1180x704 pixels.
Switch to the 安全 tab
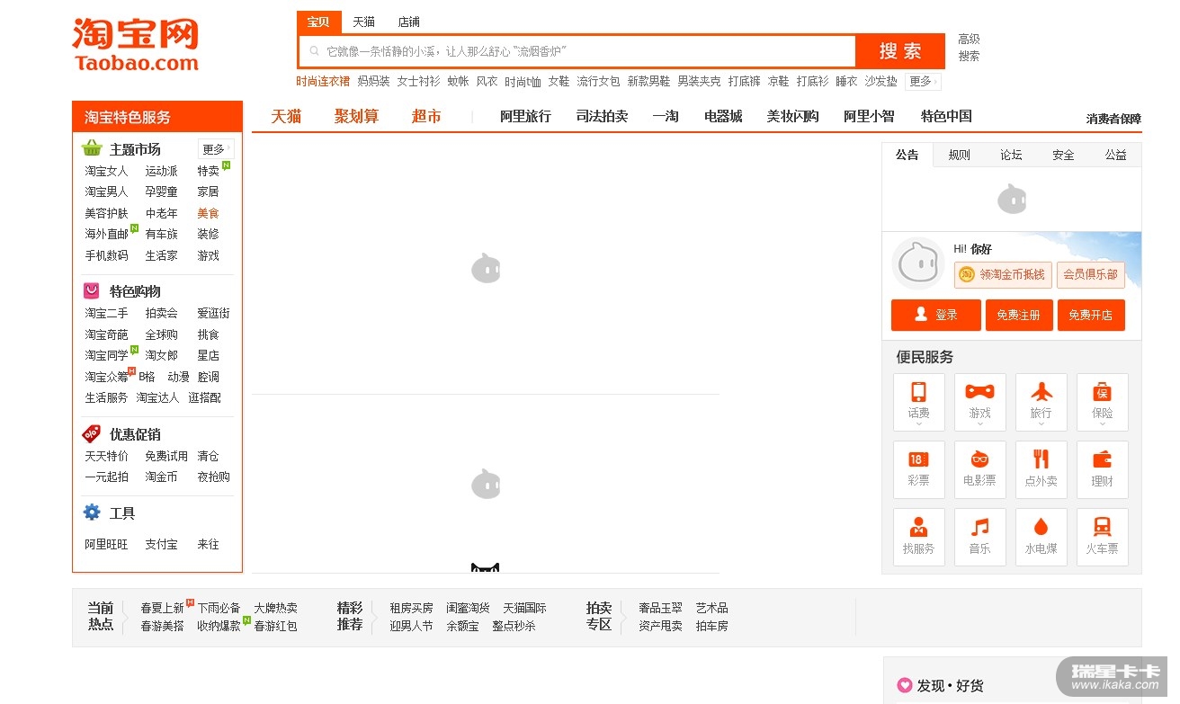coord(1064,155)
